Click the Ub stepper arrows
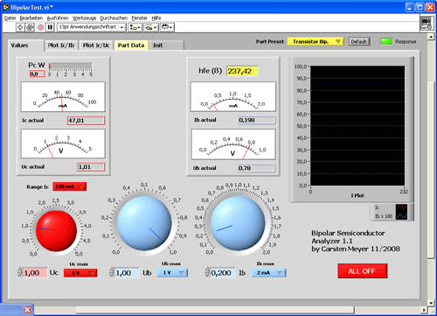 coord(111,272)
